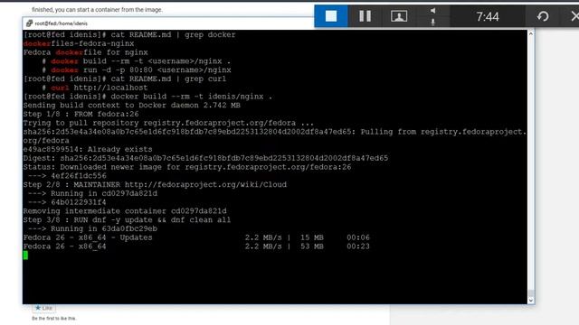Screen dimensions: 579x325
Task: Click 'Removing intermediate container cd0297da821d' line
Action: tap(125, 211)
